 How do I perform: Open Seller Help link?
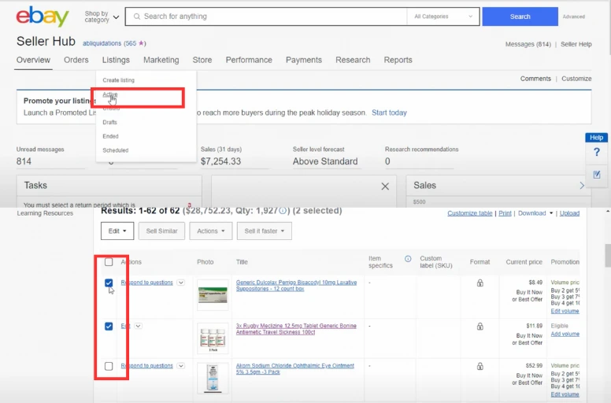576,44
